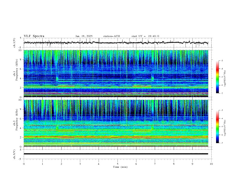Click the time axis tick label "9"
Image resolution: width=238 pixels, height=184 pixels.
(192, 164)
